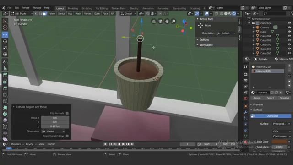Toggle X-ray display button

coord(216,13)
